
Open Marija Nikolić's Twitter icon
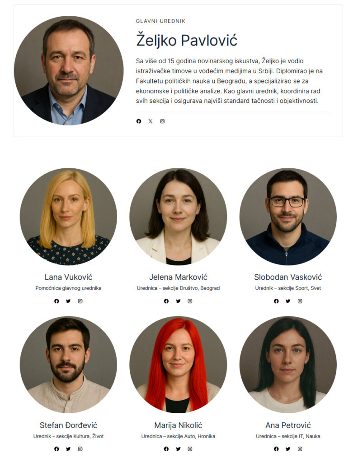(x=178, y=449)
